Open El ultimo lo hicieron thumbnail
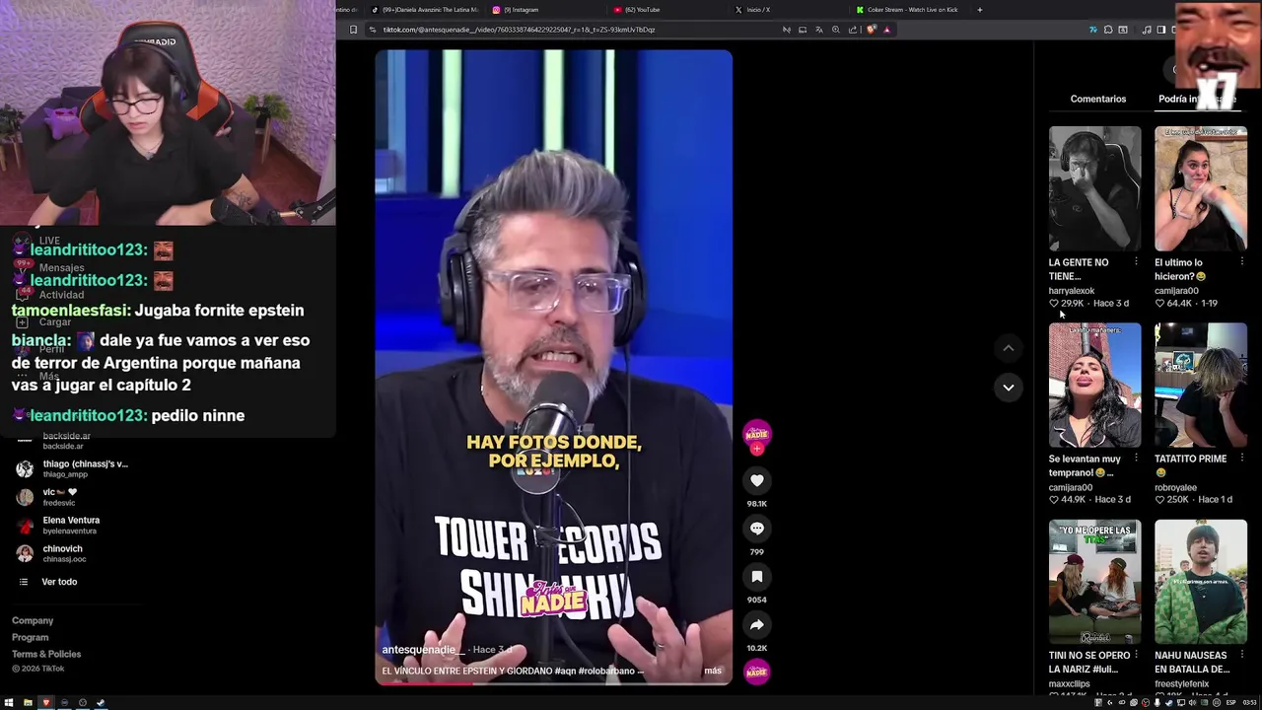Screen dimensions: 1262x710 pyautogui.click(x=1200, y=188)
